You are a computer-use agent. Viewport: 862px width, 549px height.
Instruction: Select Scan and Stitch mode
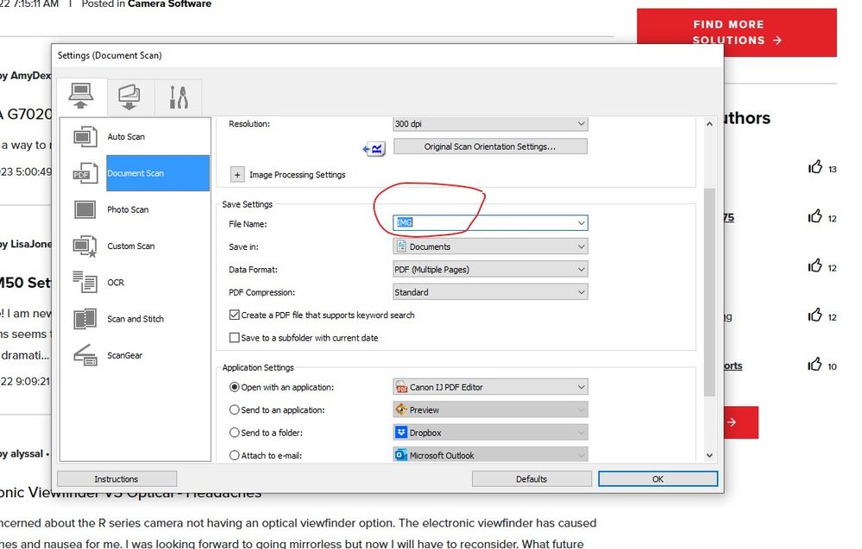pos(134,318)
